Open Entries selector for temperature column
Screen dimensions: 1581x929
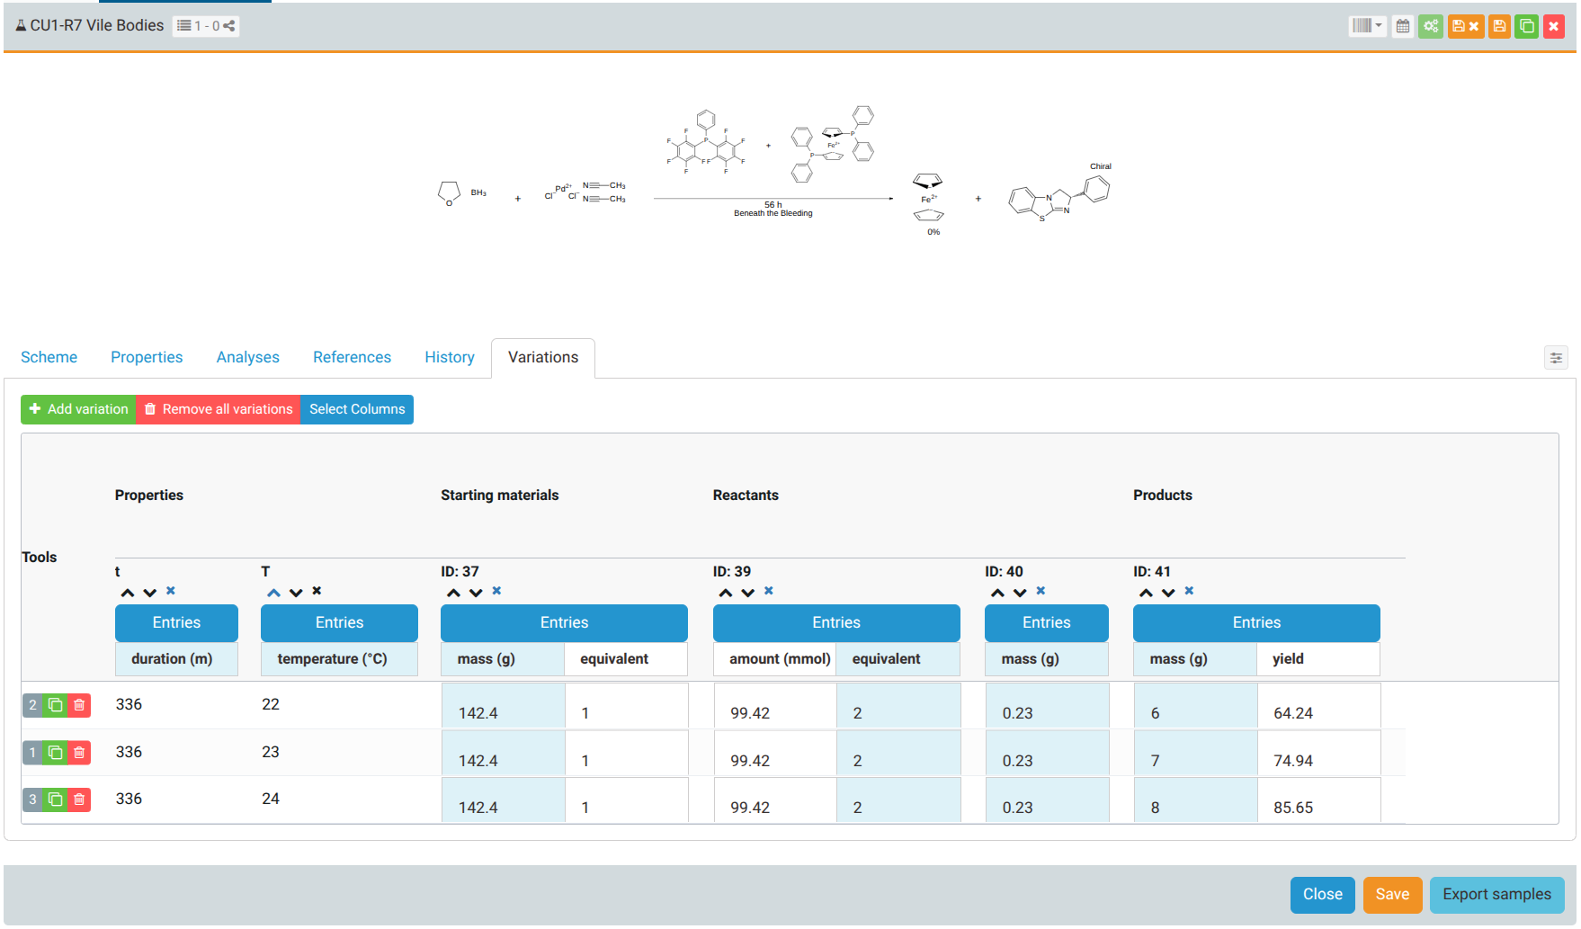coord(339,622)
